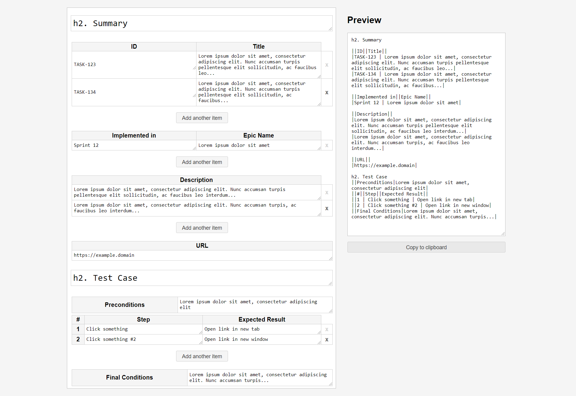
Task: Edit the Final Conditions text field
Action: point(259,377)
